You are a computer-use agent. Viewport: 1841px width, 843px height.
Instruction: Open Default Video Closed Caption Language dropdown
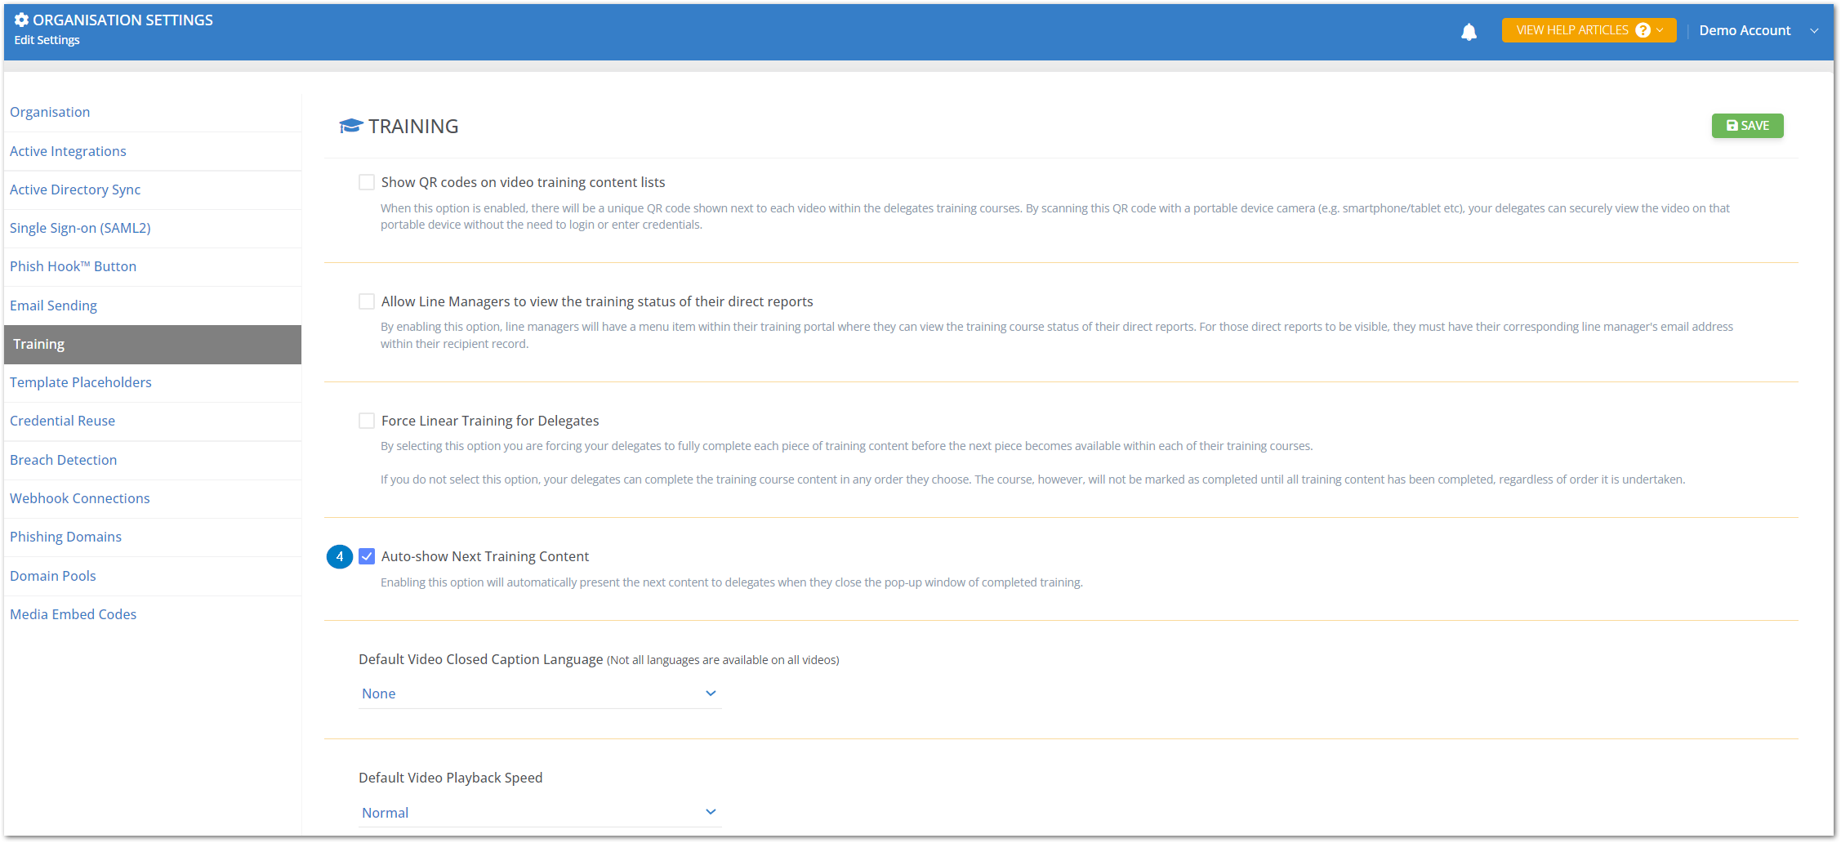[539, 694]
